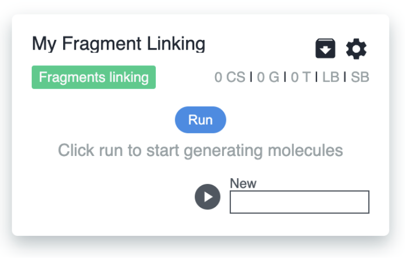Run molecule generation using the Run pill
Screen dimensions: 405x258
click(x=201, y=120)
